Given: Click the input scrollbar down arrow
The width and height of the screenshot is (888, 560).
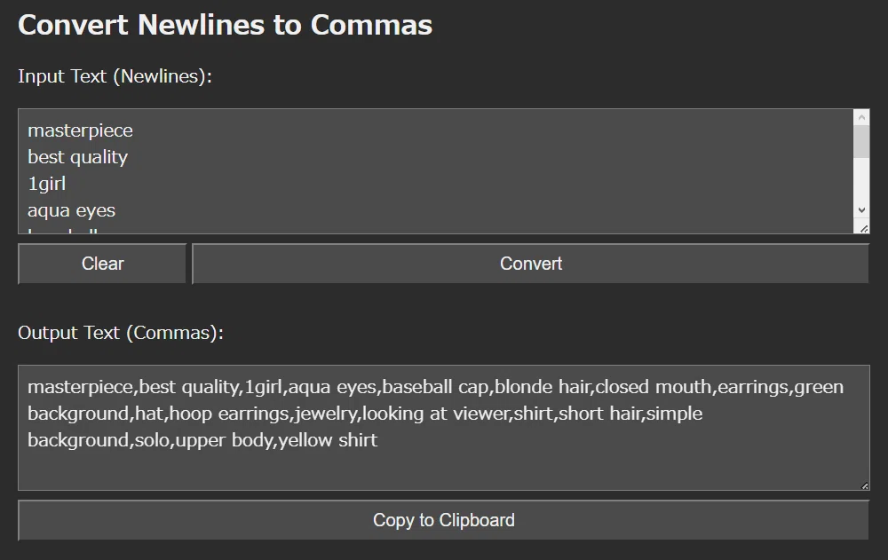Looking at the screenshot, I should [861, 210].
